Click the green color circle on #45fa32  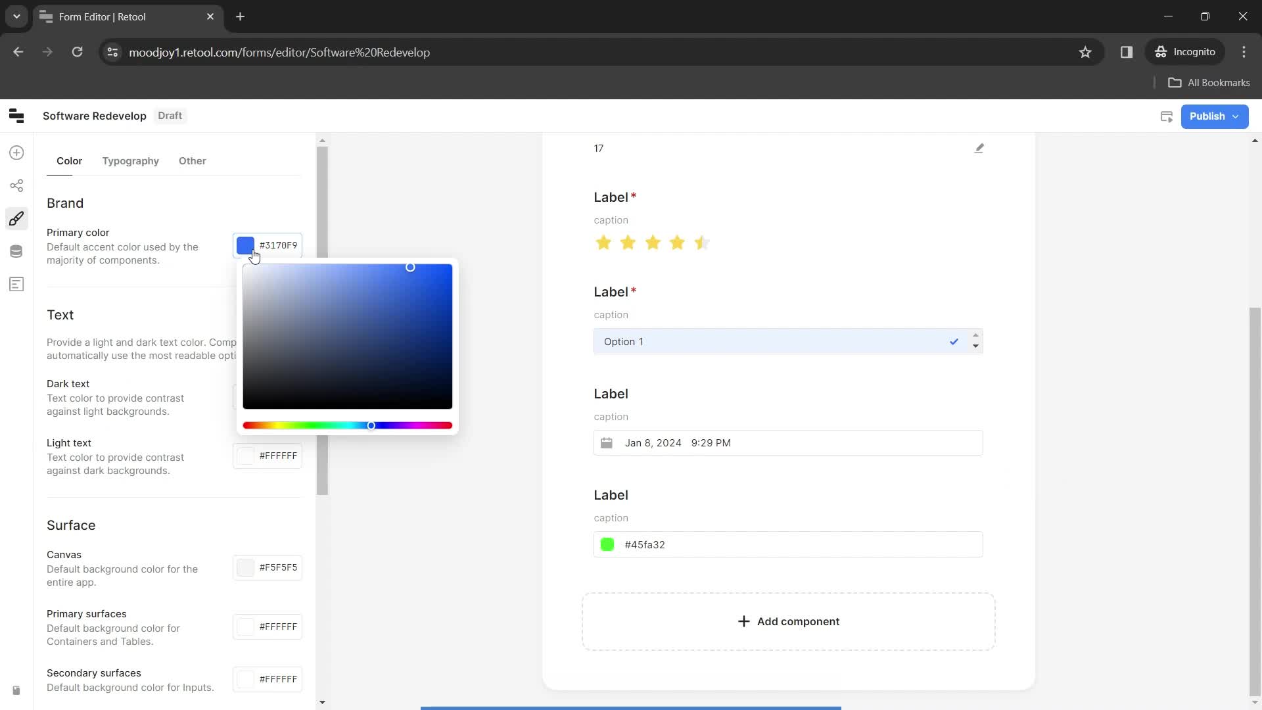tap(607, 544)
